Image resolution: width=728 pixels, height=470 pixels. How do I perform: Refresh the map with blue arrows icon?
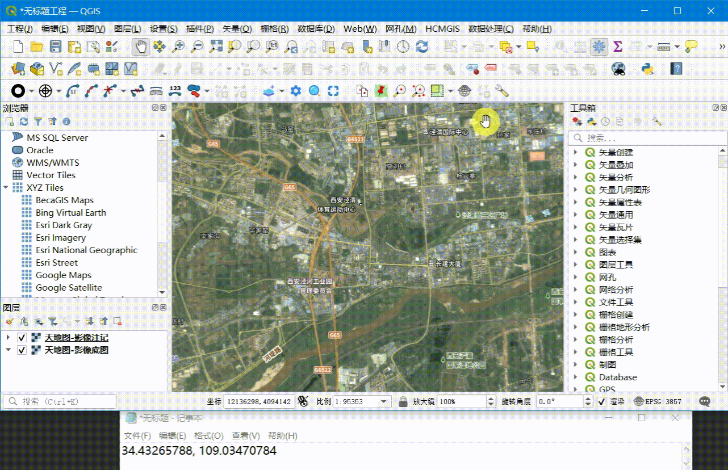(x=422, y=47)
